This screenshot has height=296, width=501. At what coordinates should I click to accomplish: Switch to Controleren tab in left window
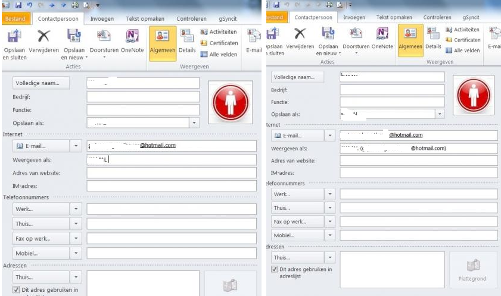pos(191,19)
